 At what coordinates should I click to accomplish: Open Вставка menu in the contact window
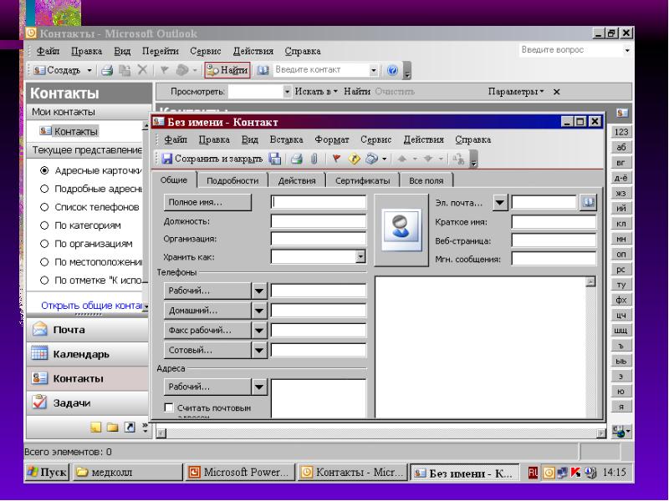click(x=286, y=139)
